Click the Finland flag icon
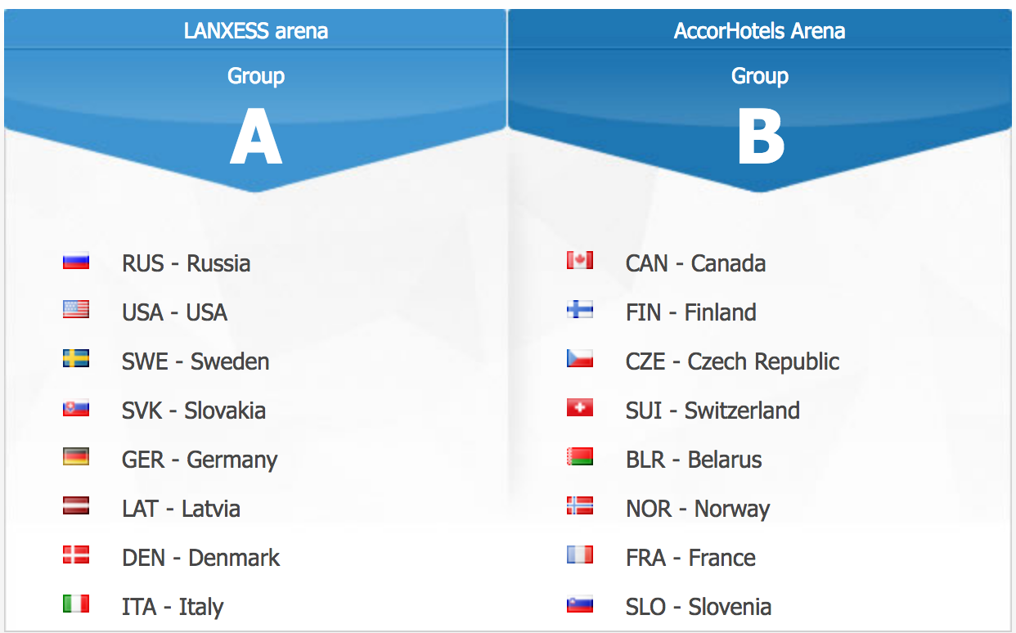Image resolution: width=1016 pixels, height=633 pixels. [x=580, y=310]
